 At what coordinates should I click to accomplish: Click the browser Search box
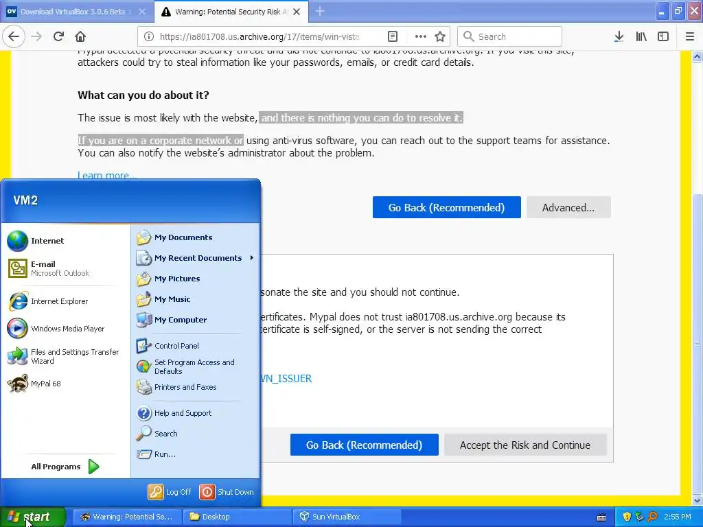point(509,36)
